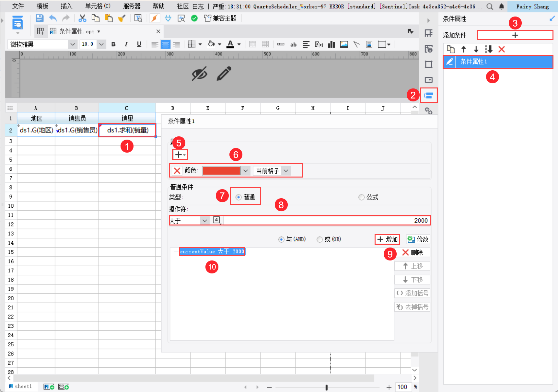Image resolution: width=558 pixels, height=392 pixels.
Task: Adjust the zoom slider handle
Action: 326,387
